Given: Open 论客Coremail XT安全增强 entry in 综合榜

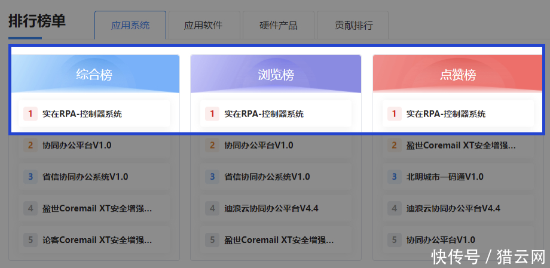Looking at the screenshot, I should [97, 240].
